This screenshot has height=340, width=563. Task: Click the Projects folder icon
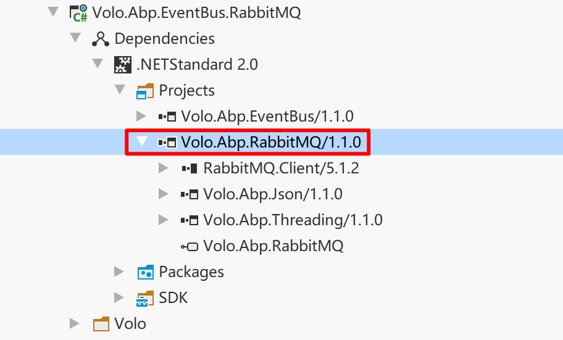145,91
